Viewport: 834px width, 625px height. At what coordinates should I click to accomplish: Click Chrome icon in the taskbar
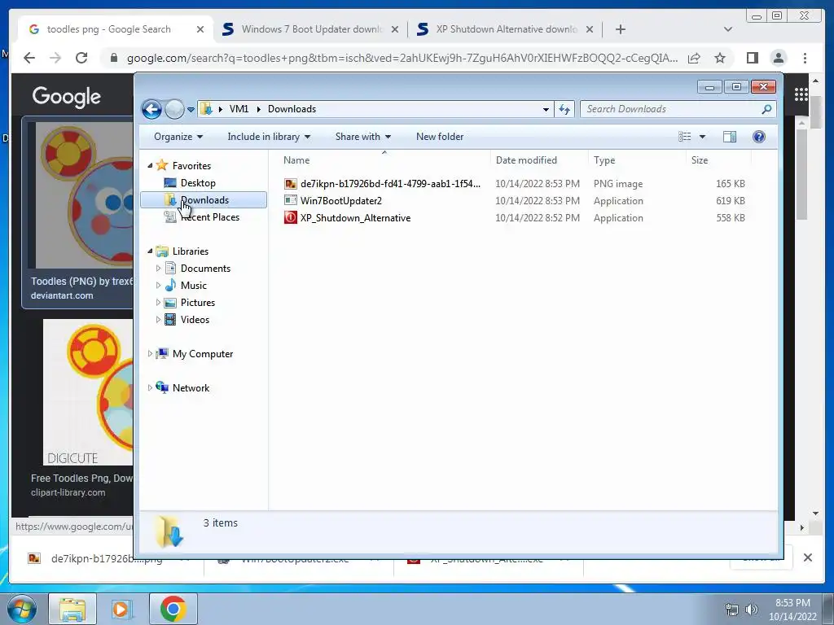point(173,609)
